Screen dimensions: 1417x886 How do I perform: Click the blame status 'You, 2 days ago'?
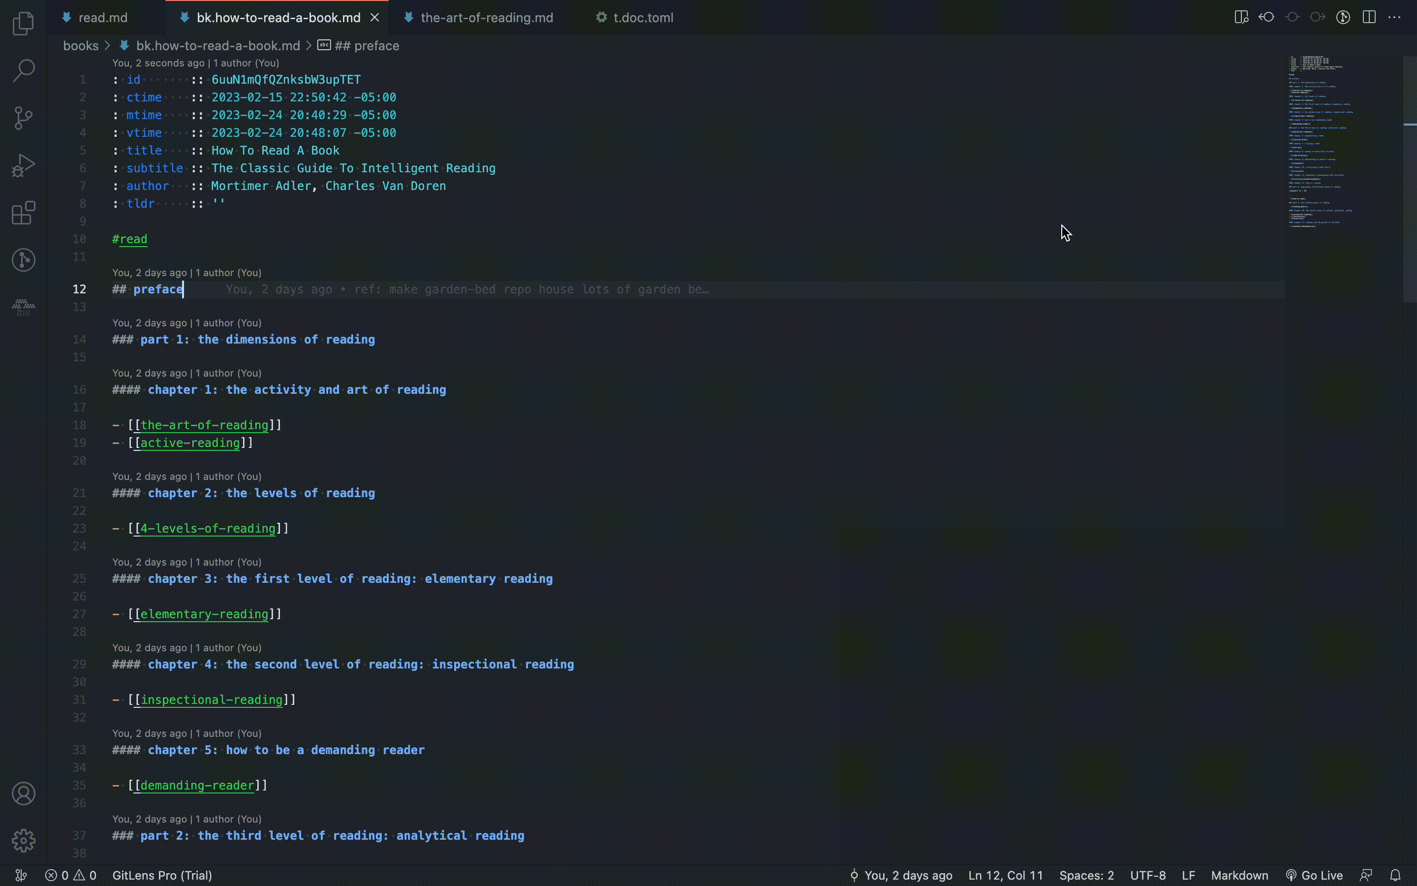901,876
